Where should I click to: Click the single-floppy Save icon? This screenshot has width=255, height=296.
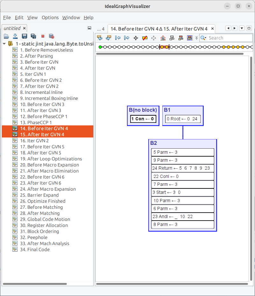coord(24,36)
